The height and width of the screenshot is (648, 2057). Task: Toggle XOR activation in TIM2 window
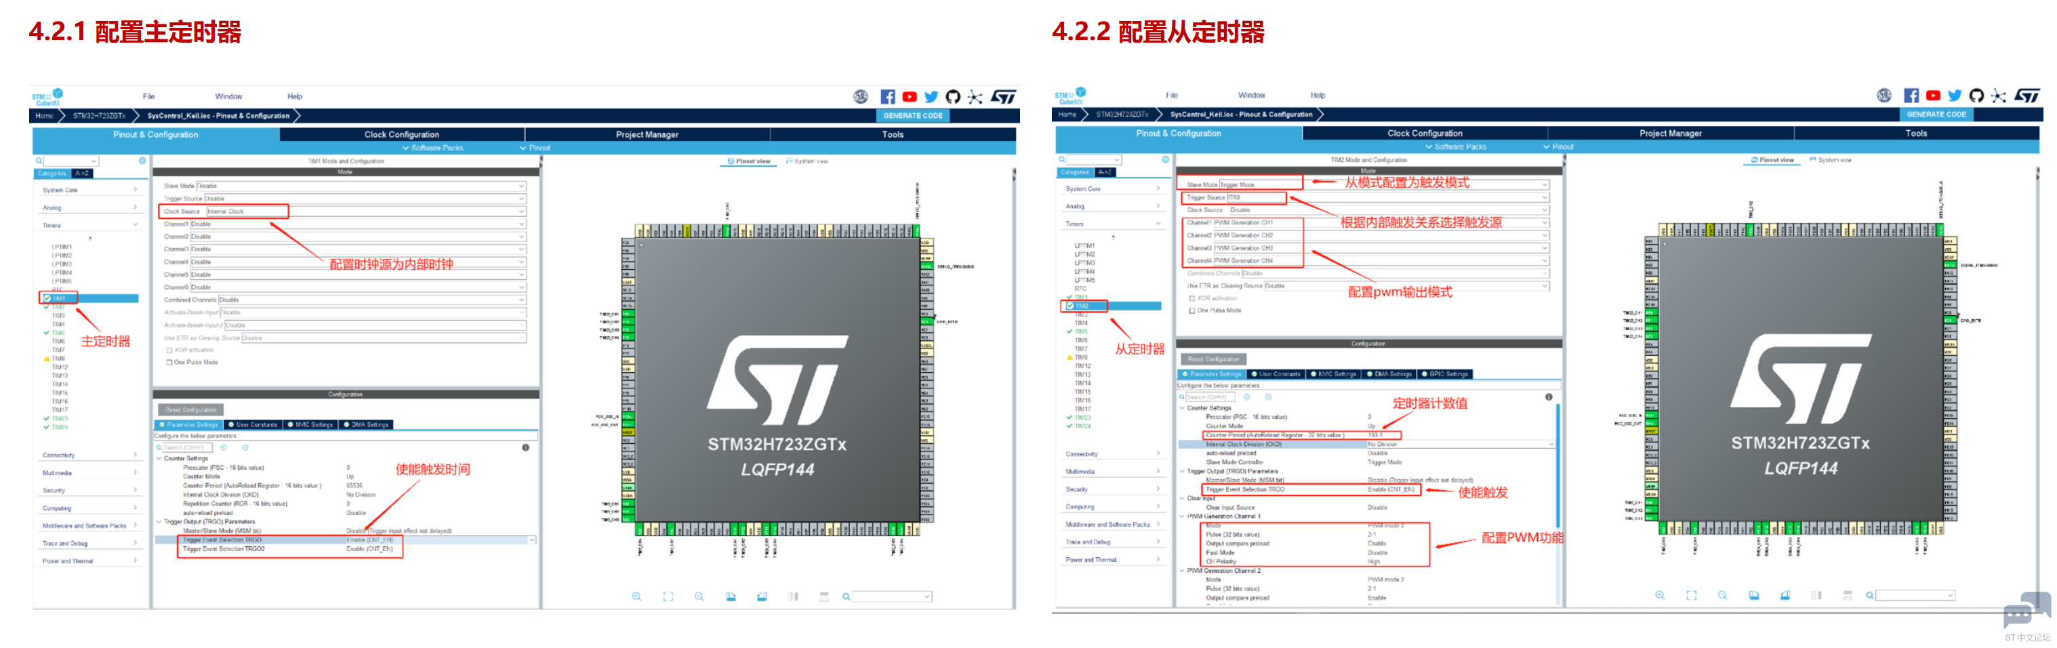pos(1192,298)
